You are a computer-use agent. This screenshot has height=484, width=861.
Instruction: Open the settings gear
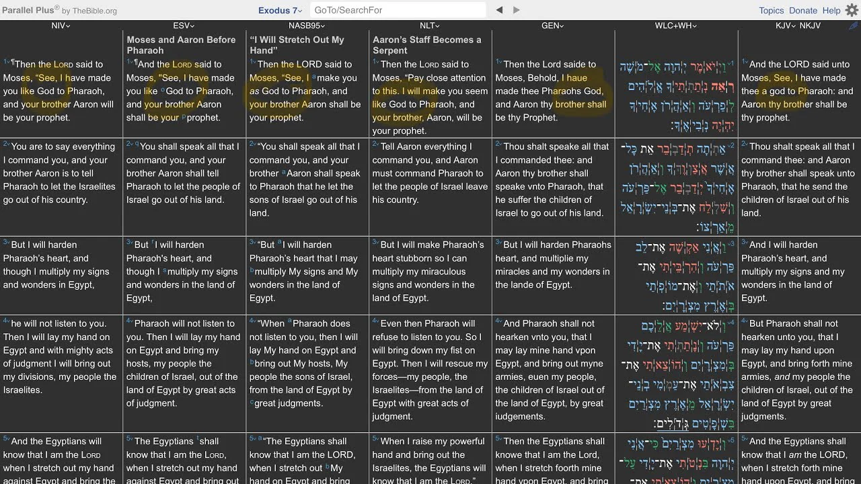coord(852,10)
